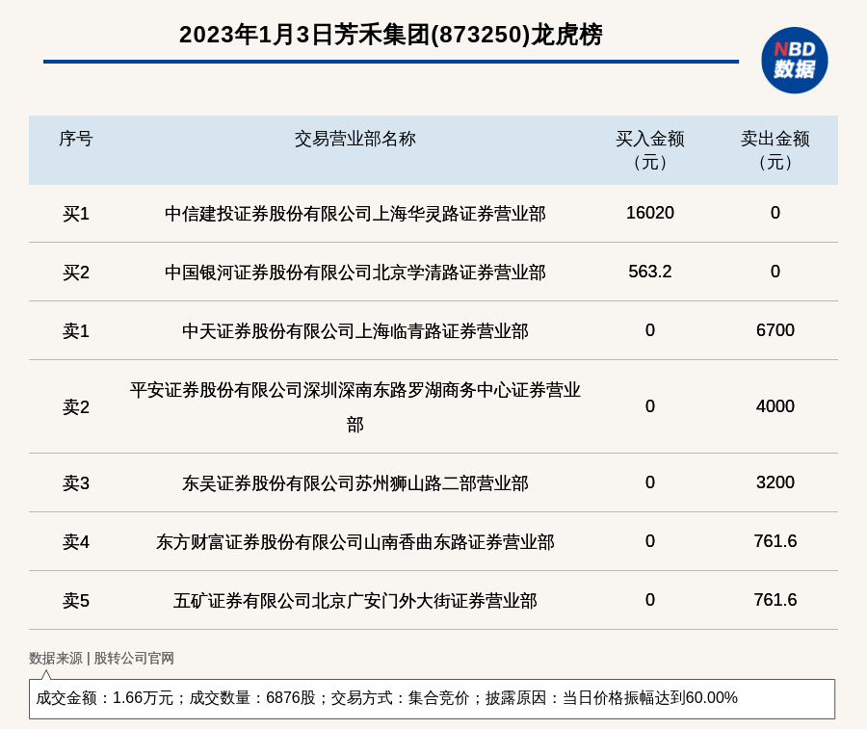Click the 交易营业部名称 column header

click(355, 138)
